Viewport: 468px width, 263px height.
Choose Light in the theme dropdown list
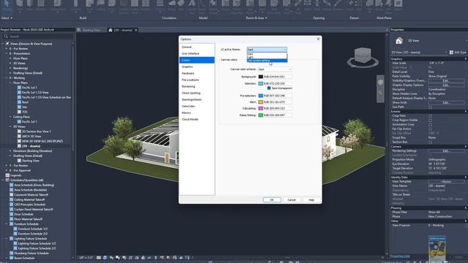click(x=267, y=57)
